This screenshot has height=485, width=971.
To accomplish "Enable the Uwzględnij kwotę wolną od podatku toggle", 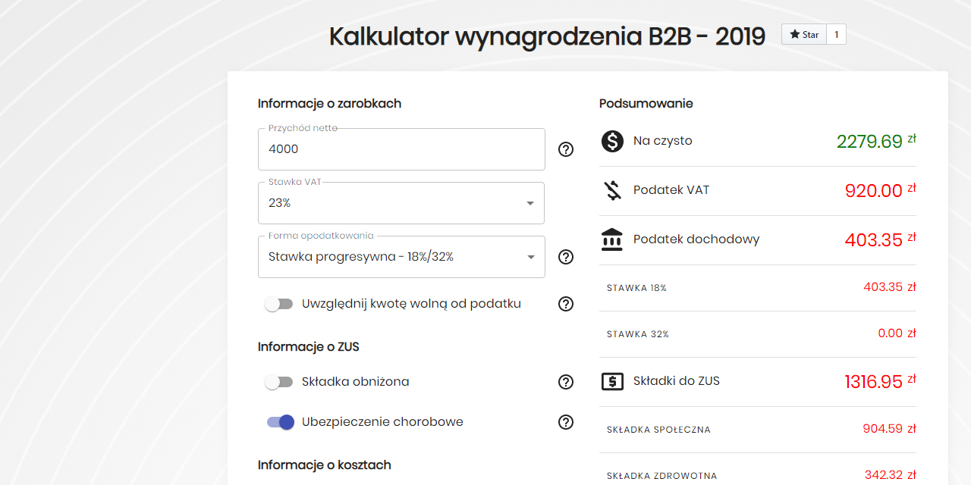I will point(279,303).
